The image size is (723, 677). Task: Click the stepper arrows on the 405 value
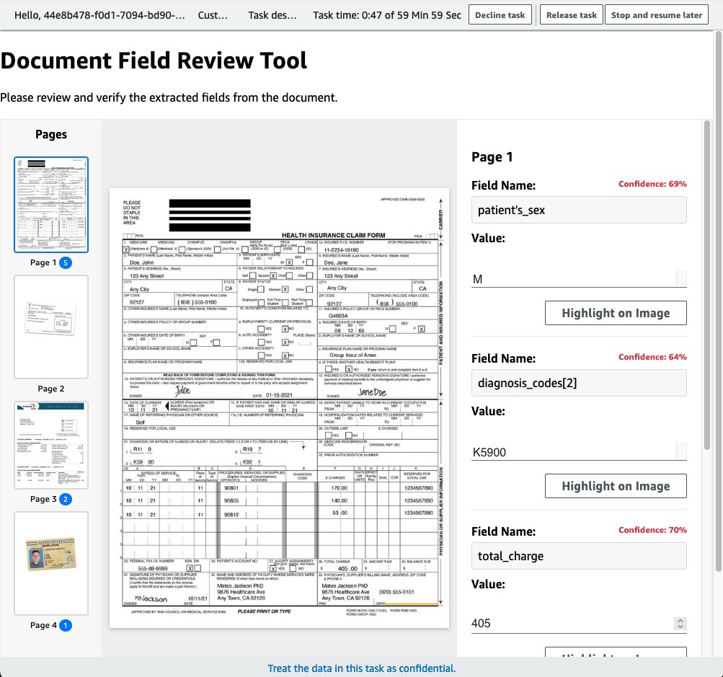(x=680, y=624)
